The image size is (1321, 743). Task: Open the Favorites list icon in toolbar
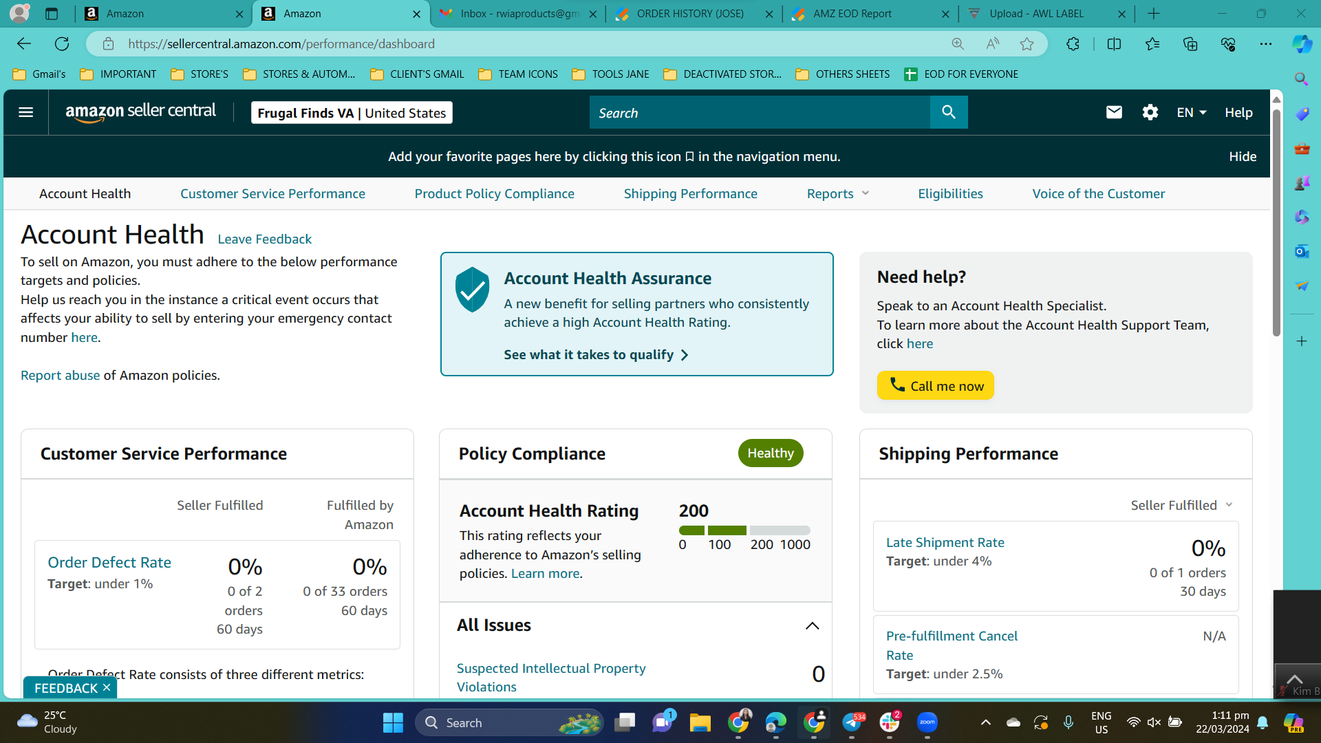coord(1152,44)
